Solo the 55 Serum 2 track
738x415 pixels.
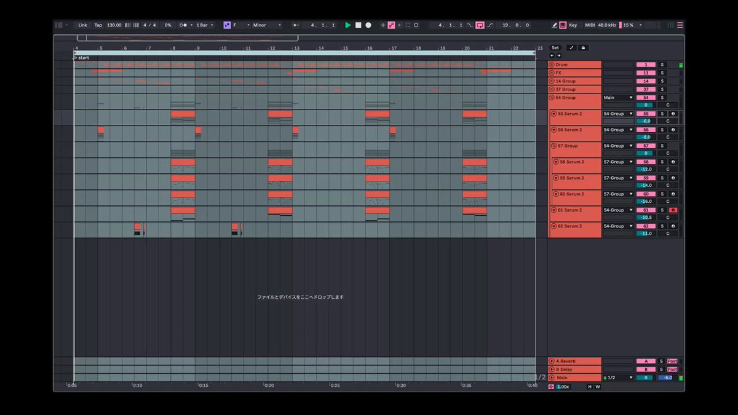tap(662, 114)
